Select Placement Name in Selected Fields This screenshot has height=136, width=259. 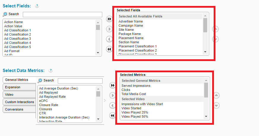131,38
